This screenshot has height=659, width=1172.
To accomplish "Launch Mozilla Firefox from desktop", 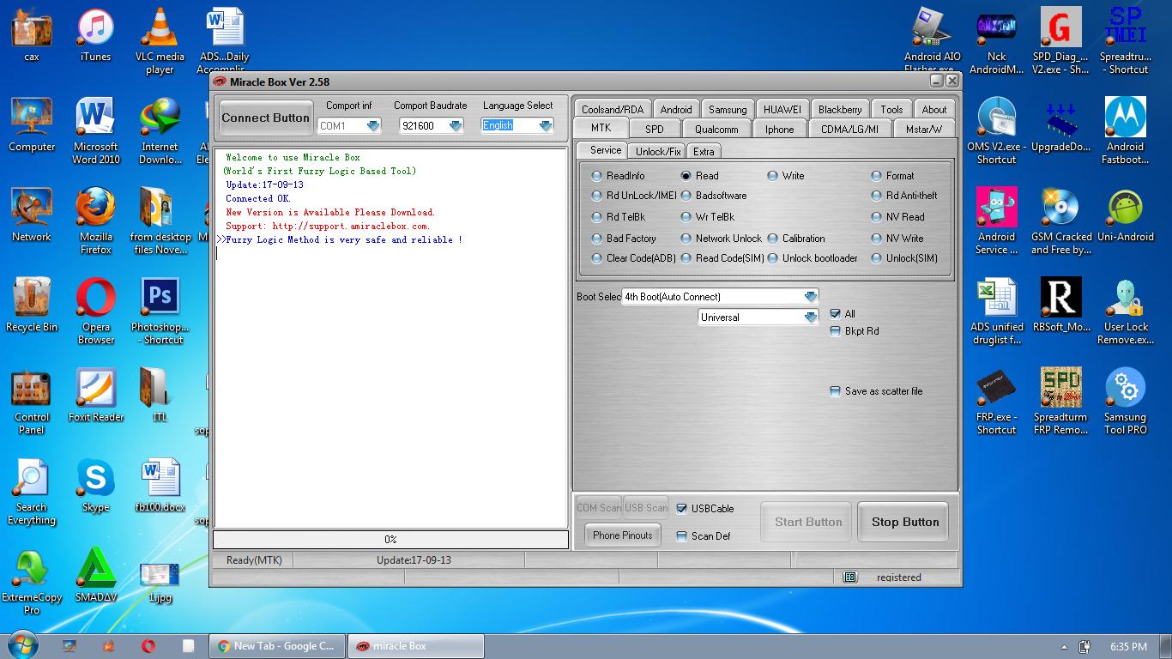I will pyautogui.click(x=95, y=221).
